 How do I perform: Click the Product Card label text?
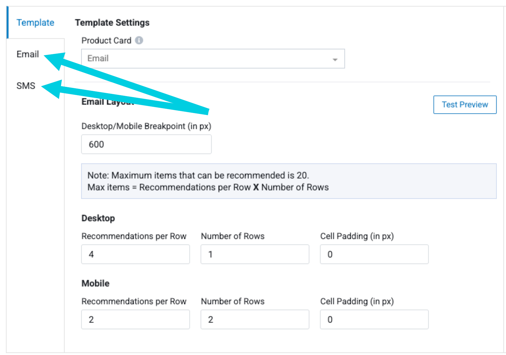(106, 41)
